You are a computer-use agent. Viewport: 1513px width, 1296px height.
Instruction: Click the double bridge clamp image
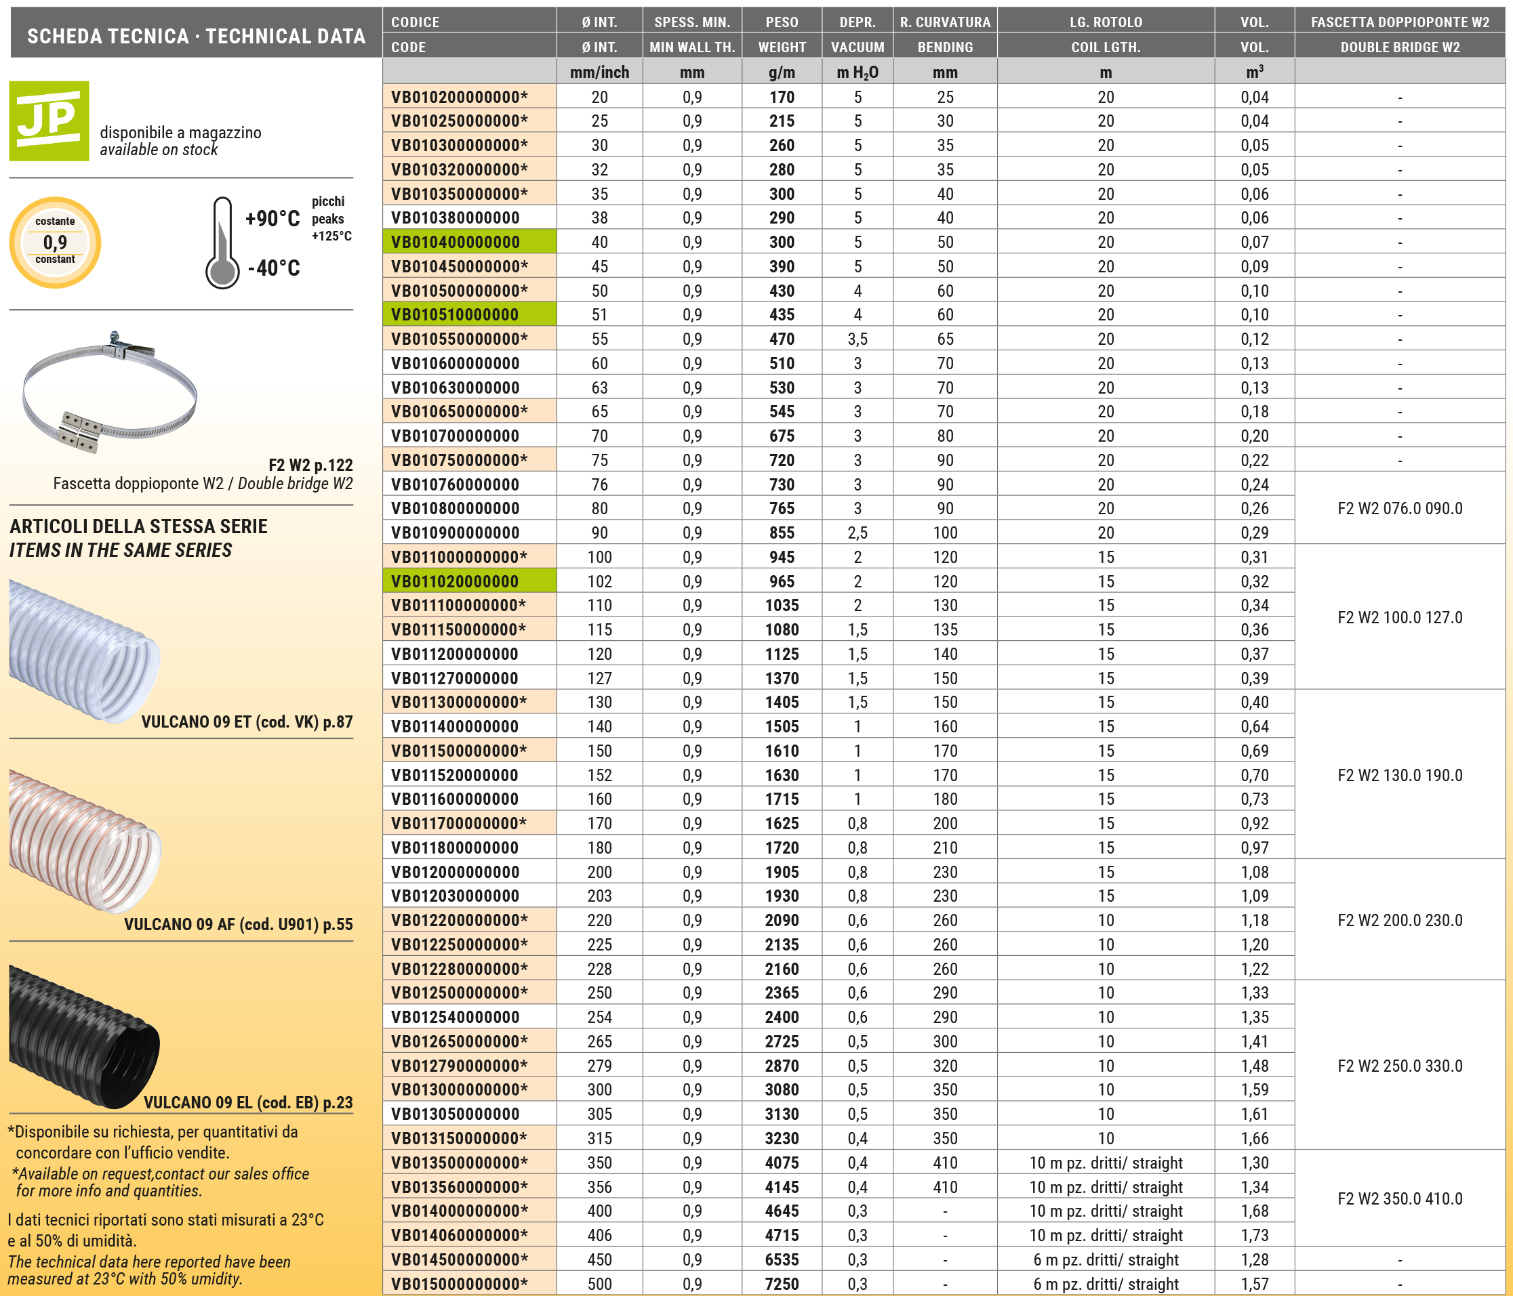(x=110, y=393)
